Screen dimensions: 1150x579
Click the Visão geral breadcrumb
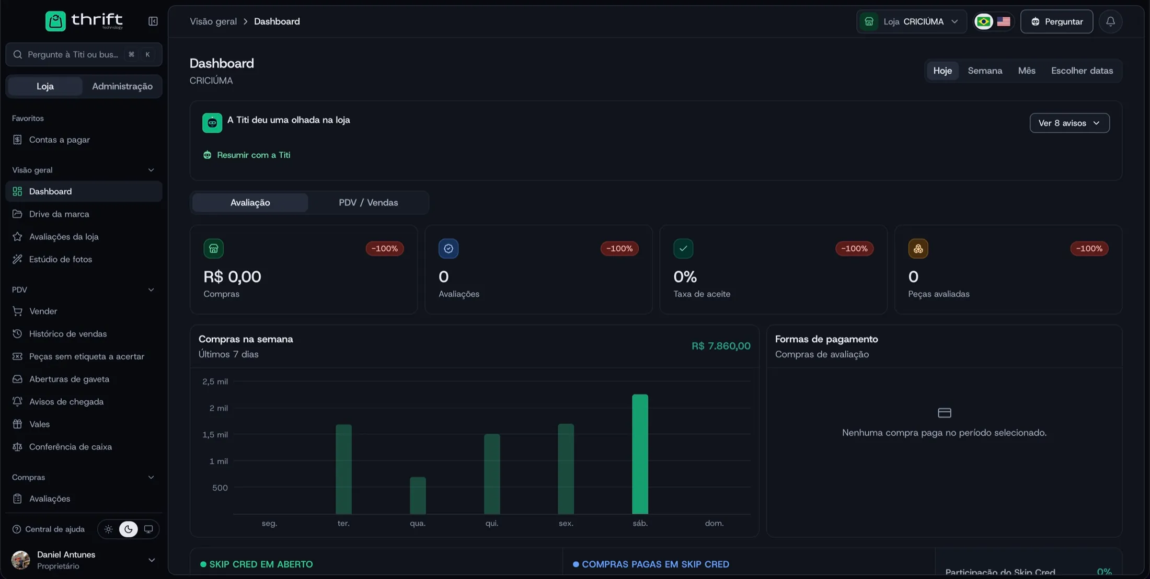[x=213, y=21]
